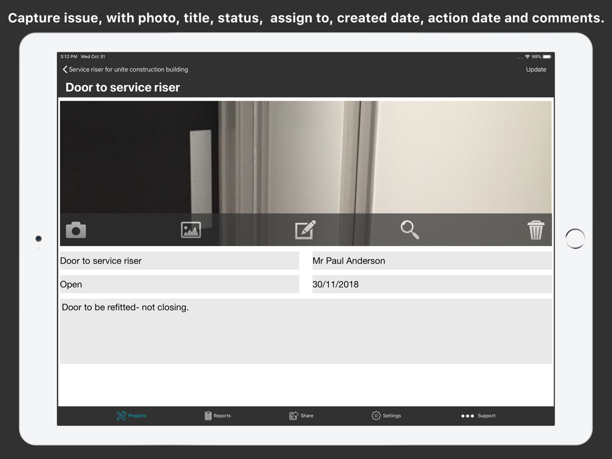The height and width of the screenshot is (459, 612).
Task: Tap the bold issue heading in header
Action: tap(123, 88)
